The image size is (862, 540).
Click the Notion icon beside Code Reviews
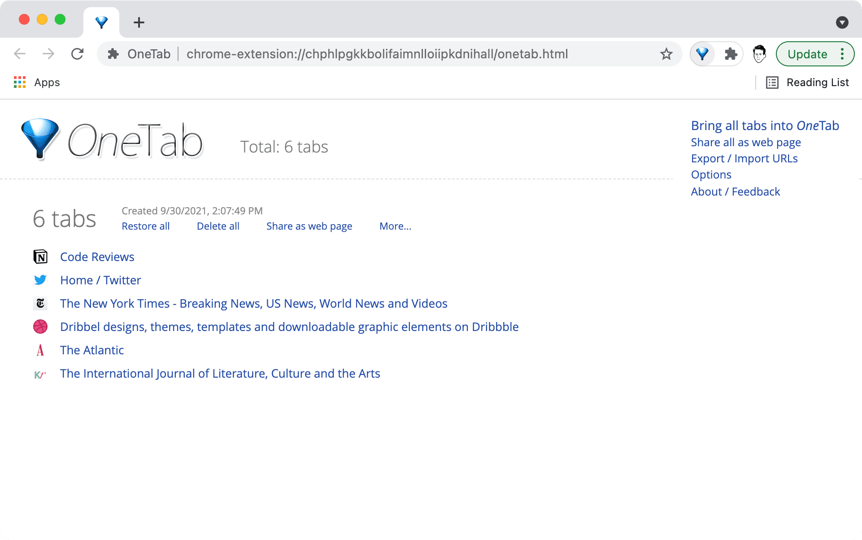coord(41,257)
